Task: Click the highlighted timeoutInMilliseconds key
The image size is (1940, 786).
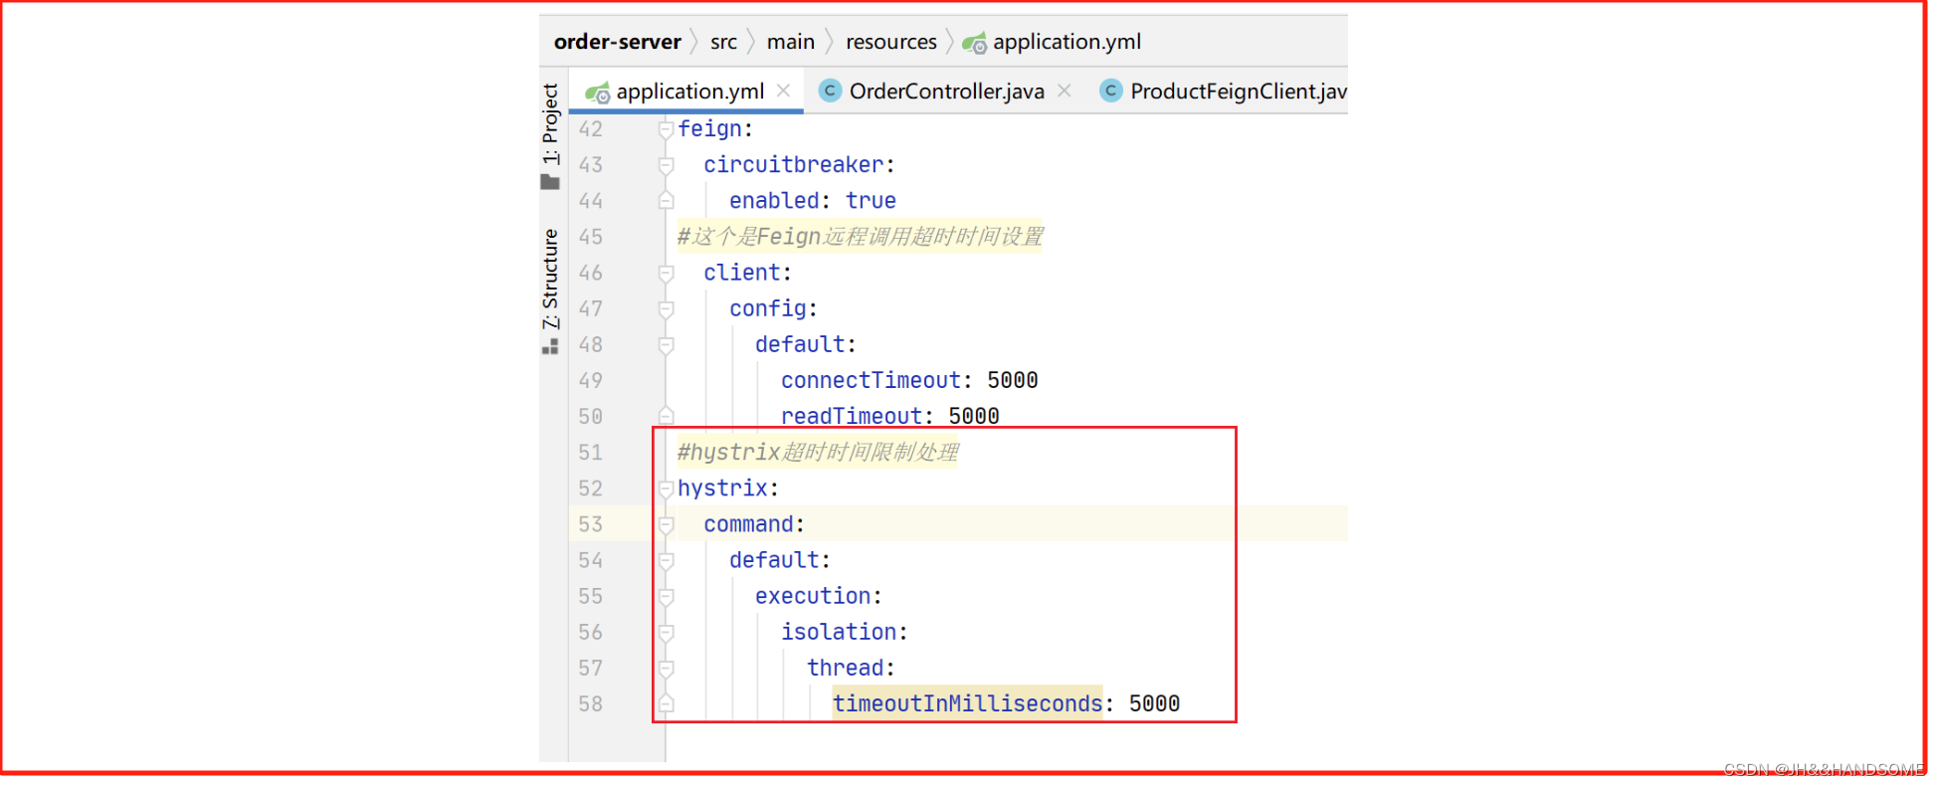Action: click(x=967, y=703)
